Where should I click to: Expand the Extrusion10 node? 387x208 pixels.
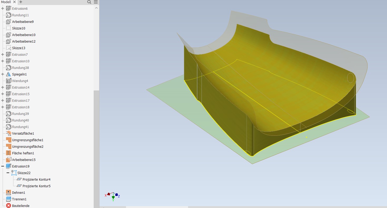3,61
